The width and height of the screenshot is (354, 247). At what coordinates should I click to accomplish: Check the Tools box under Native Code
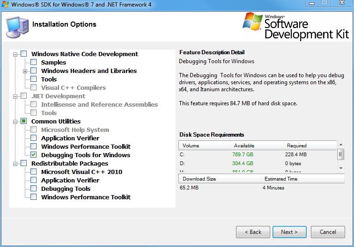tap(33, 79)
